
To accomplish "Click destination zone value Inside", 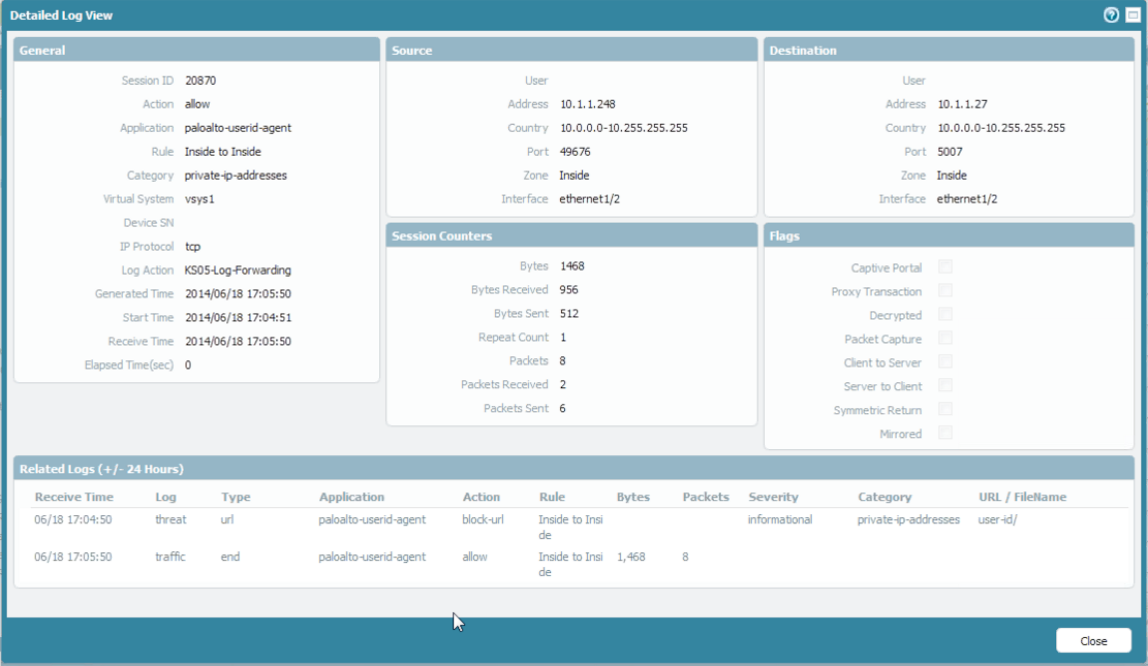I will 952,175.
